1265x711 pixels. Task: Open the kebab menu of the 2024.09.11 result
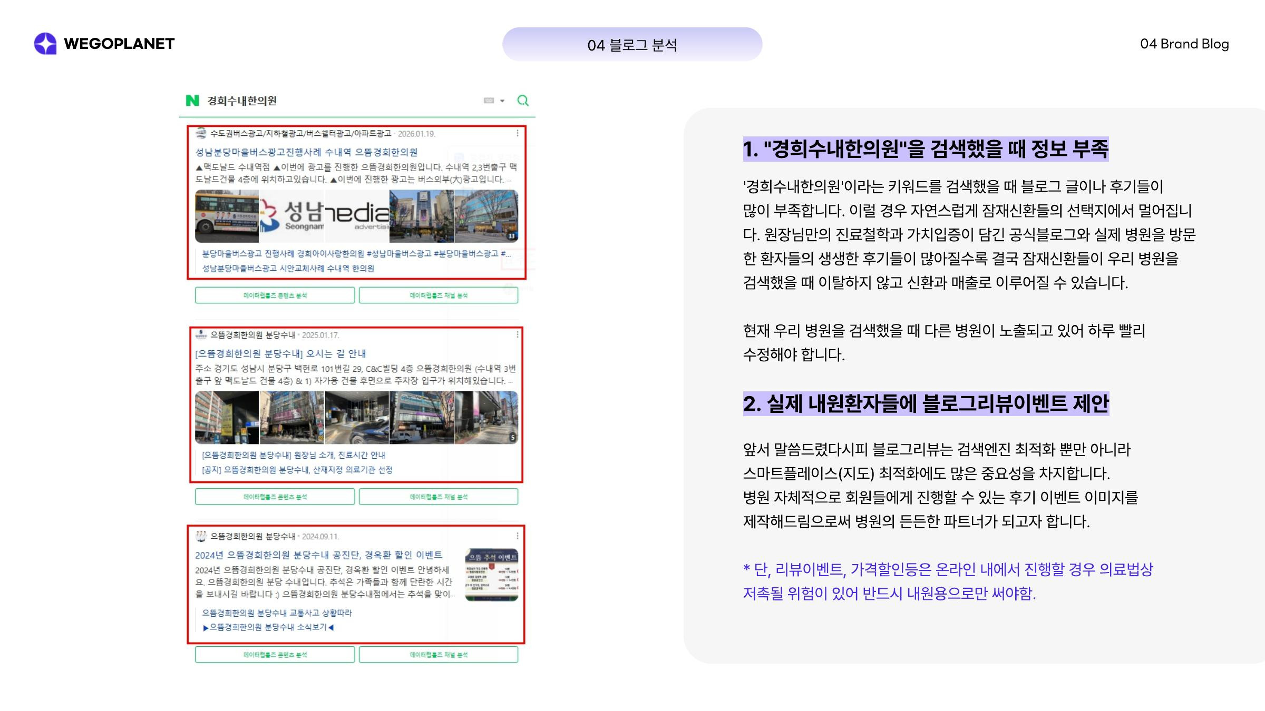pos(518,536)
